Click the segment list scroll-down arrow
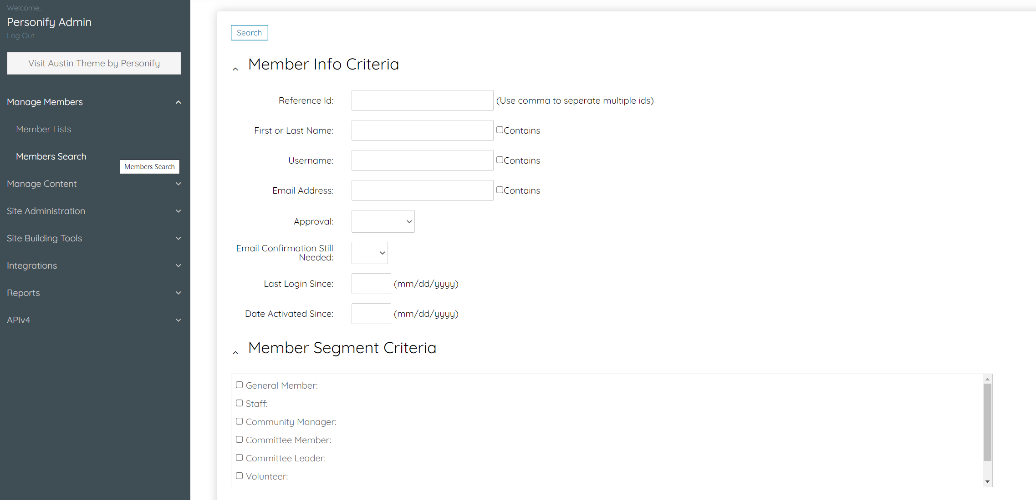1036x500 pixels. [x=987, y=481]
